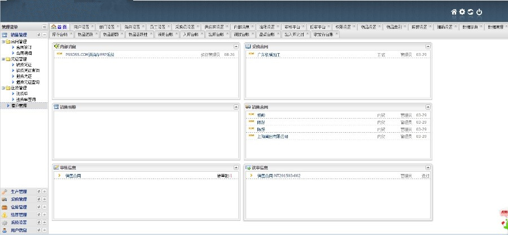The height and width of the screenshot is (235, 508).
Task: Collapse the 合同管理 tree node
Action: [x=3, y=41]
